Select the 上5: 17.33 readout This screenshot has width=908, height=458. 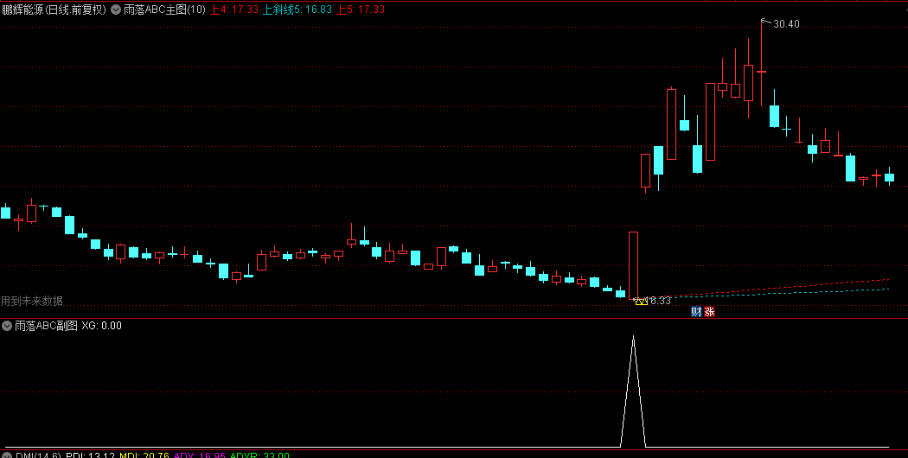[x=361, y=10]
